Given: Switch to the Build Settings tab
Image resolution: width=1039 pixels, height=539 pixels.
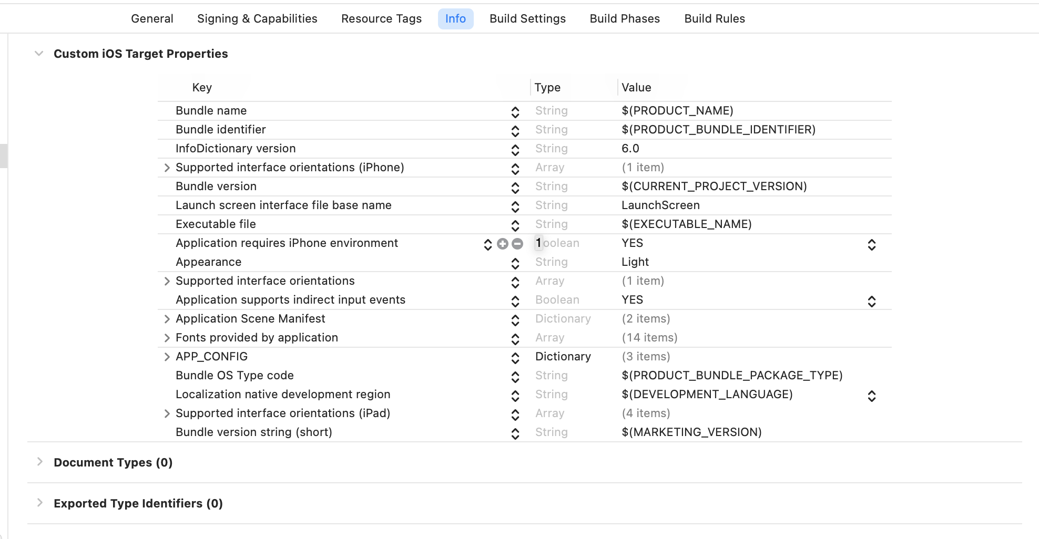Looking at the screenshot, I should [527, 18].
